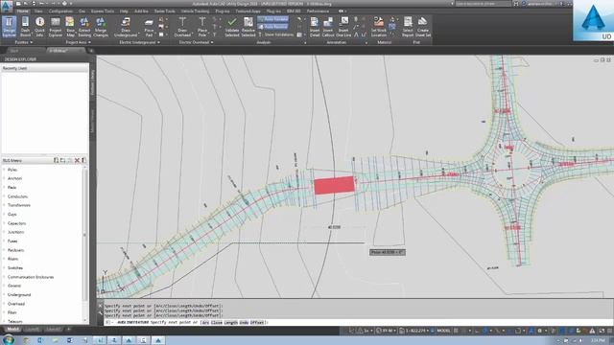Toggle the Auto Validate option
This screenshot has width=614, height=345.
click(272, 19)
